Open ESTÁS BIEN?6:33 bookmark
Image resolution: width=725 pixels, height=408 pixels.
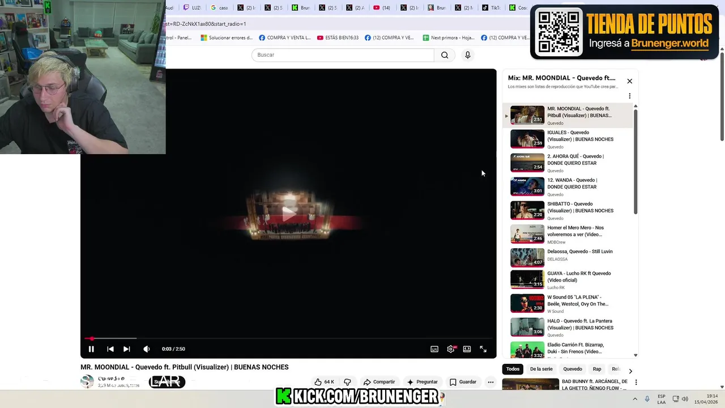(x=338, y=38)
